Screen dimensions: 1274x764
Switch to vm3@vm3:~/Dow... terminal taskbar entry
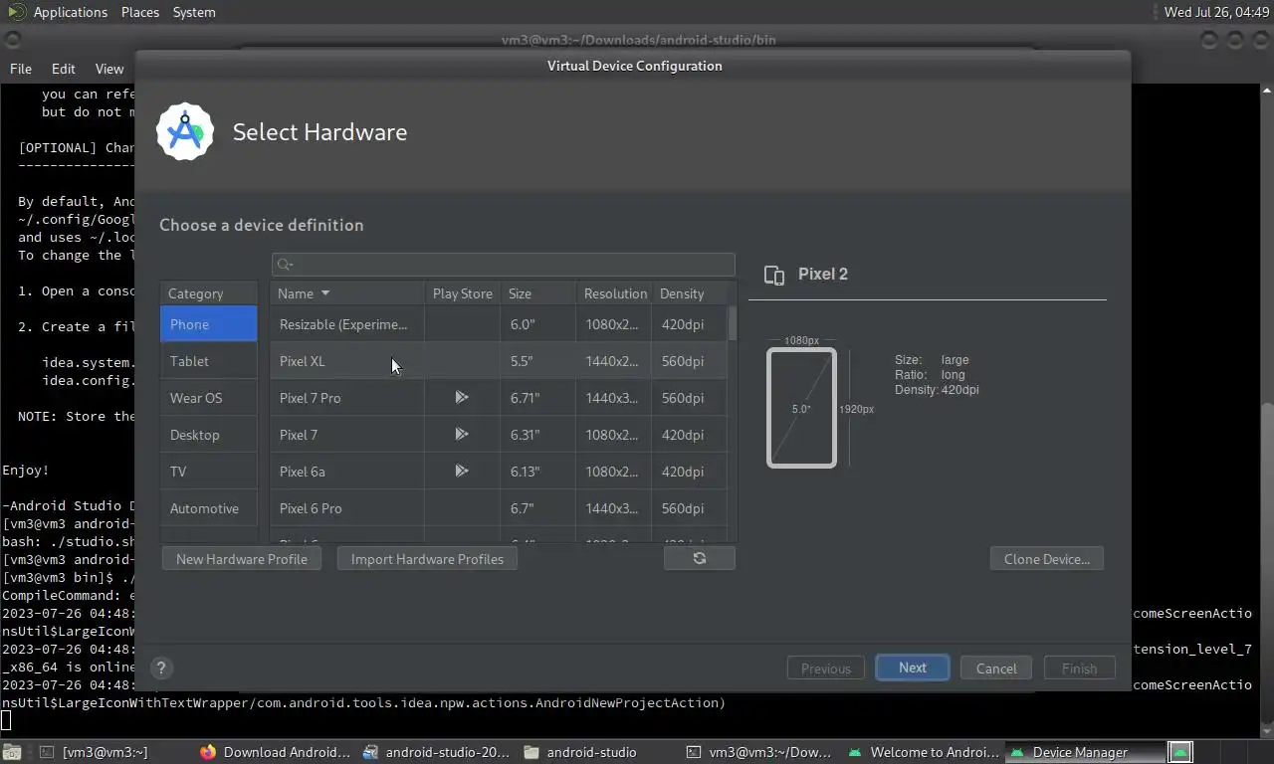coord(761,752)
